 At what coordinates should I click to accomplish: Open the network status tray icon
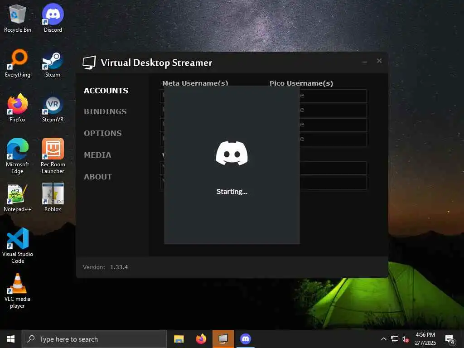point(395,339)
